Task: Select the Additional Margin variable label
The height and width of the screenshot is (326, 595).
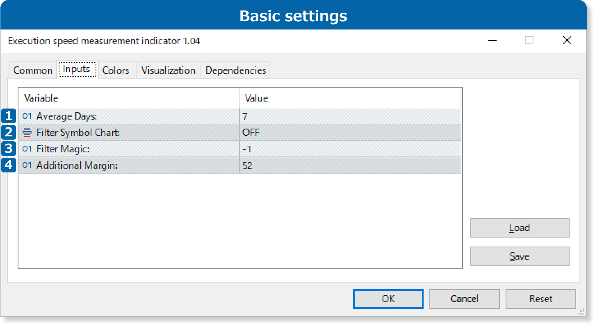Action: [x=77, y=165]
